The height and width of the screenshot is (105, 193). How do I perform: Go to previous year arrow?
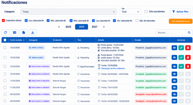pos(59,27)
